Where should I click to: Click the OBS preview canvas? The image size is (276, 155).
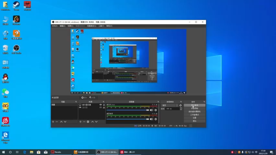(x=128, y=62)
